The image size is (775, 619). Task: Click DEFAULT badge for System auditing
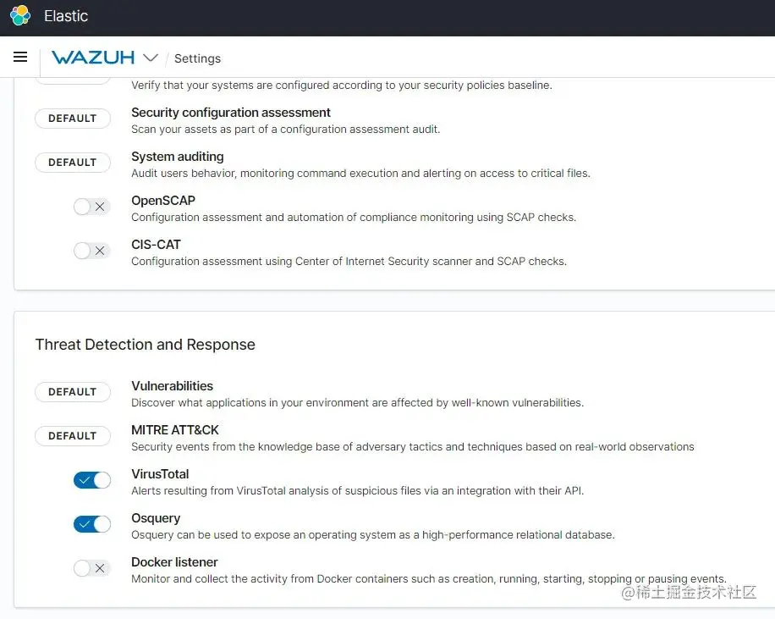(x=73, y=163)
